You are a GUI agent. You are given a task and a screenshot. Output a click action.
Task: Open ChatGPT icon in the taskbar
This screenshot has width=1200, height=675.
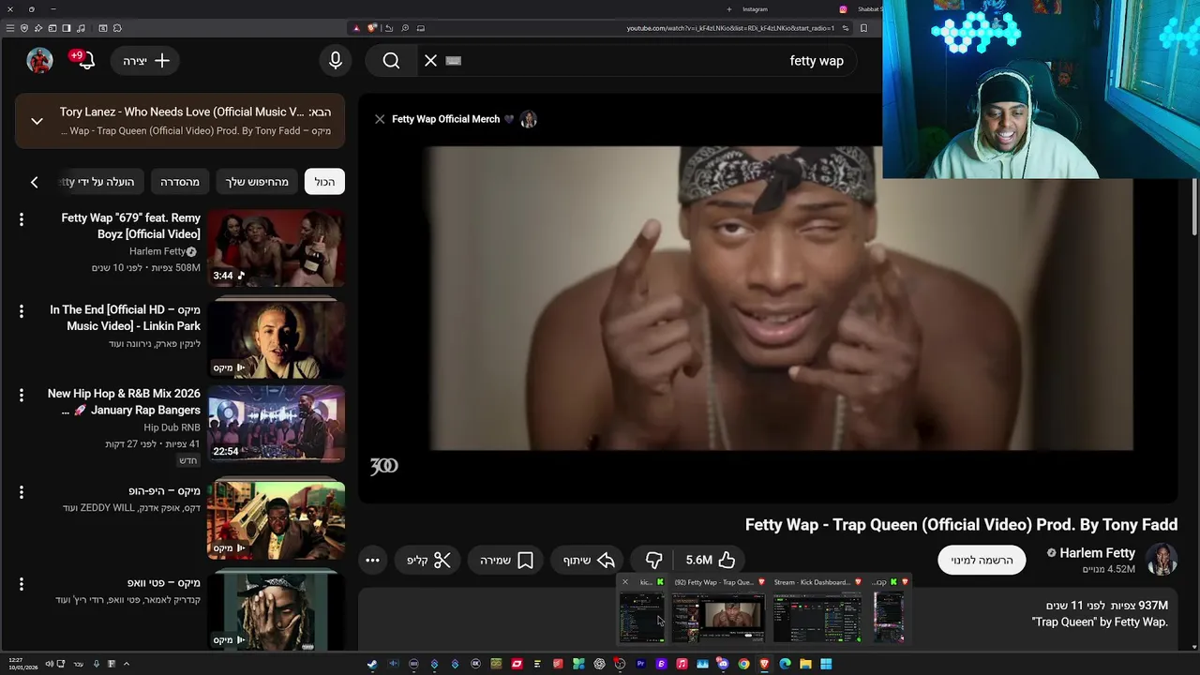coord(599,664)
